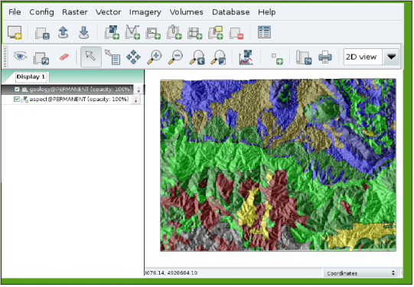Open the Analyze map chart tool
The height and width of the screenshot is (287, 414).
click(246, 57)
